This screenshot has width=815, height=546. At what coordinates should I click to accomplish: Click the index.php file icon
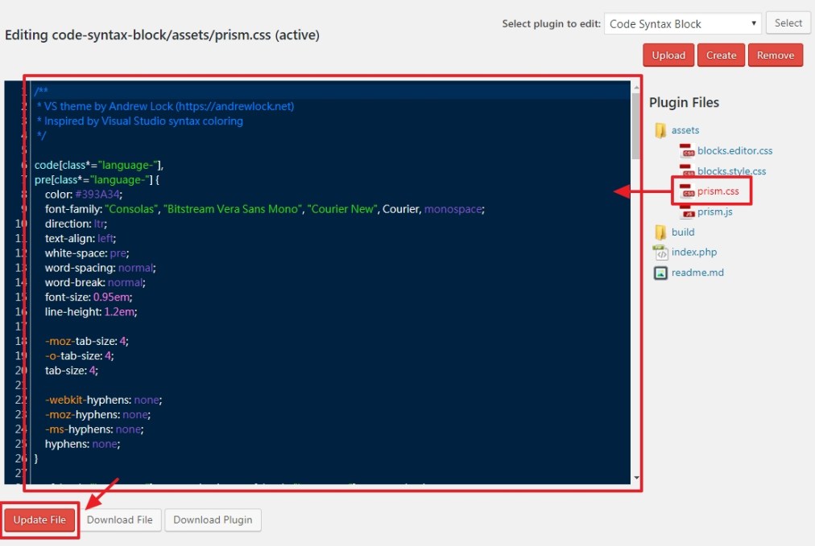(x=660, y=252)
